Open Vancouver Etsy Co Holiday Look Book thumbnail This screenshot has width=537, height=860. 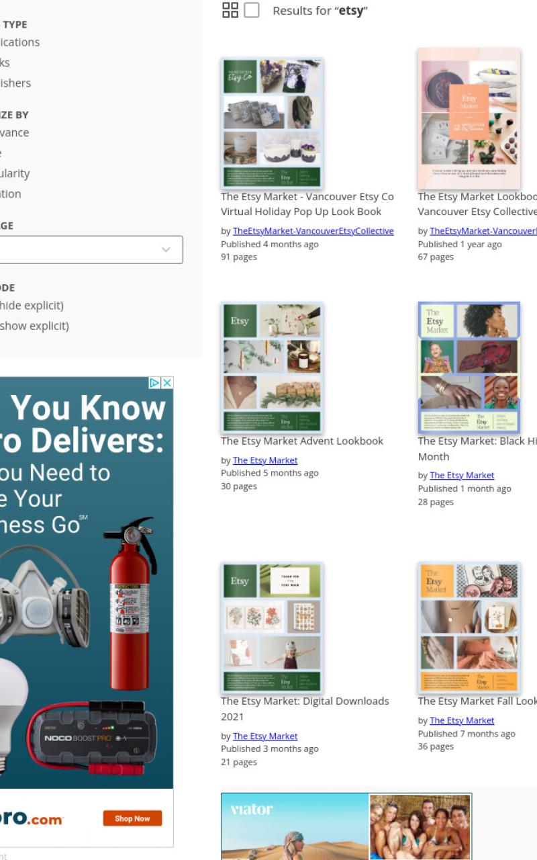[272, 123]
